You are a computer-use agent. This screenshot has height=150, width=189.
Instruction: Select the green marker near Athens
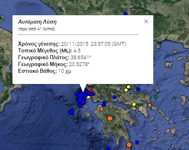pyautogui.click(x=137, y=106)
